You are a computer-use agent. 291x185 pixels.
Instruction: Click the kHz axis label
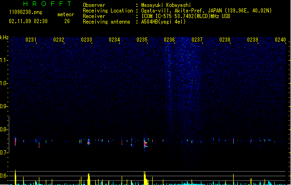tap(4, 37)
